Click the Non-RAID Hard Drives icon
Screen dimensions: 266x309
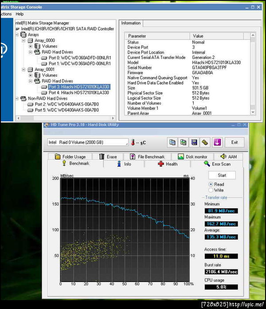coord(23,98)
